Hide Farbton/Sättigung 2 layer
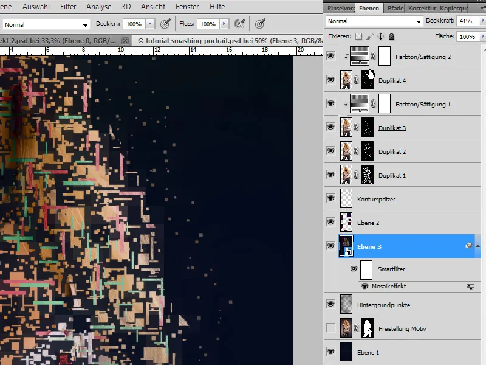The height and width of the screenshot is (365, 486). tap(330, 56)
